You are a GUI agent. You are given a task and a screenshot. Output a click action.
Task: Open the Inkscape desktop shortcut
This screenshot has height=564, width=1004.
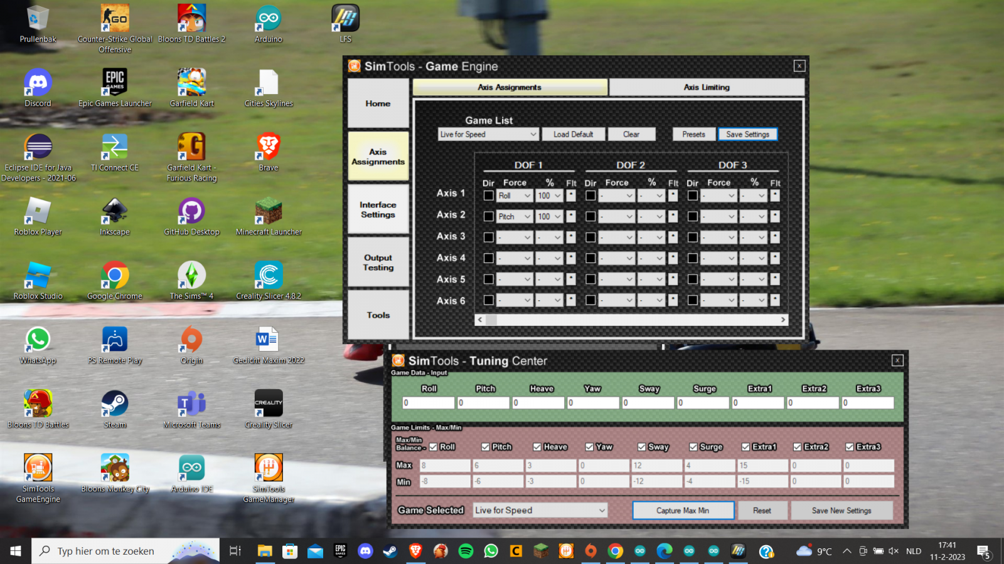(x=115, y=216)
